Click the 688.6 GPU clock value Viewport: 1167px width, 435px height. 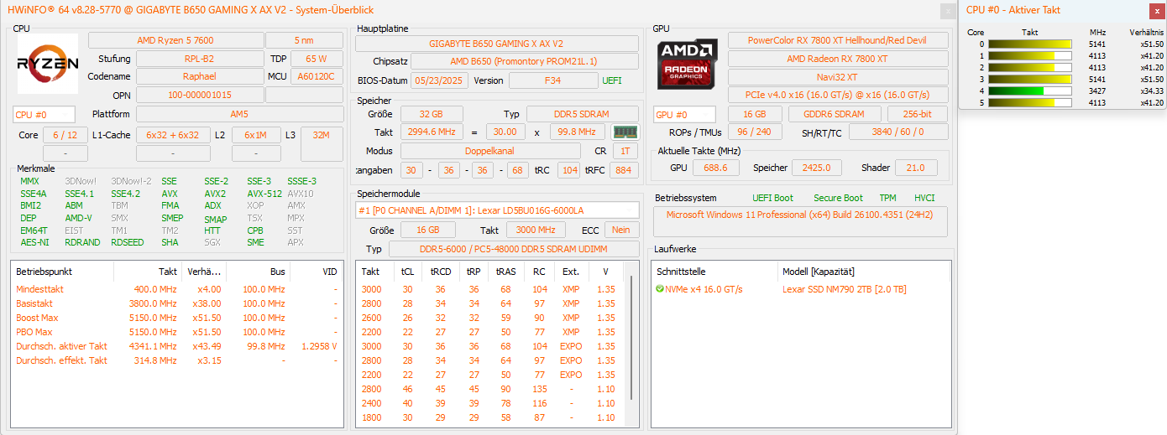click(716, 168)
